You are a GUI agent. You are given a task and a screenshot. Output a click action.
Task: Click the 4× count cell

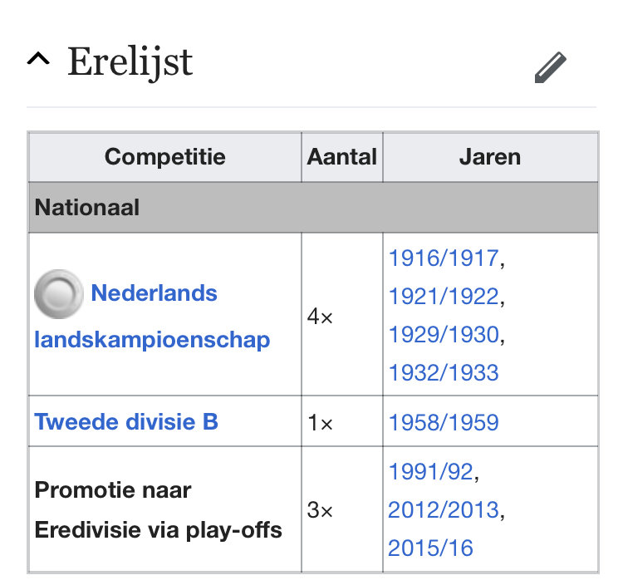point(342,314)
